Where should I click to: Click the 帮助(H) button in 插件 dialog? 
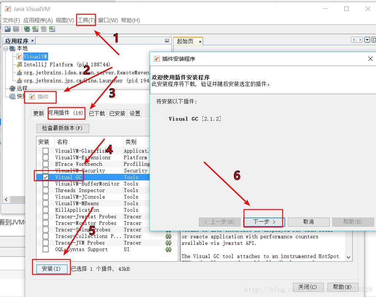pos(342,287)
